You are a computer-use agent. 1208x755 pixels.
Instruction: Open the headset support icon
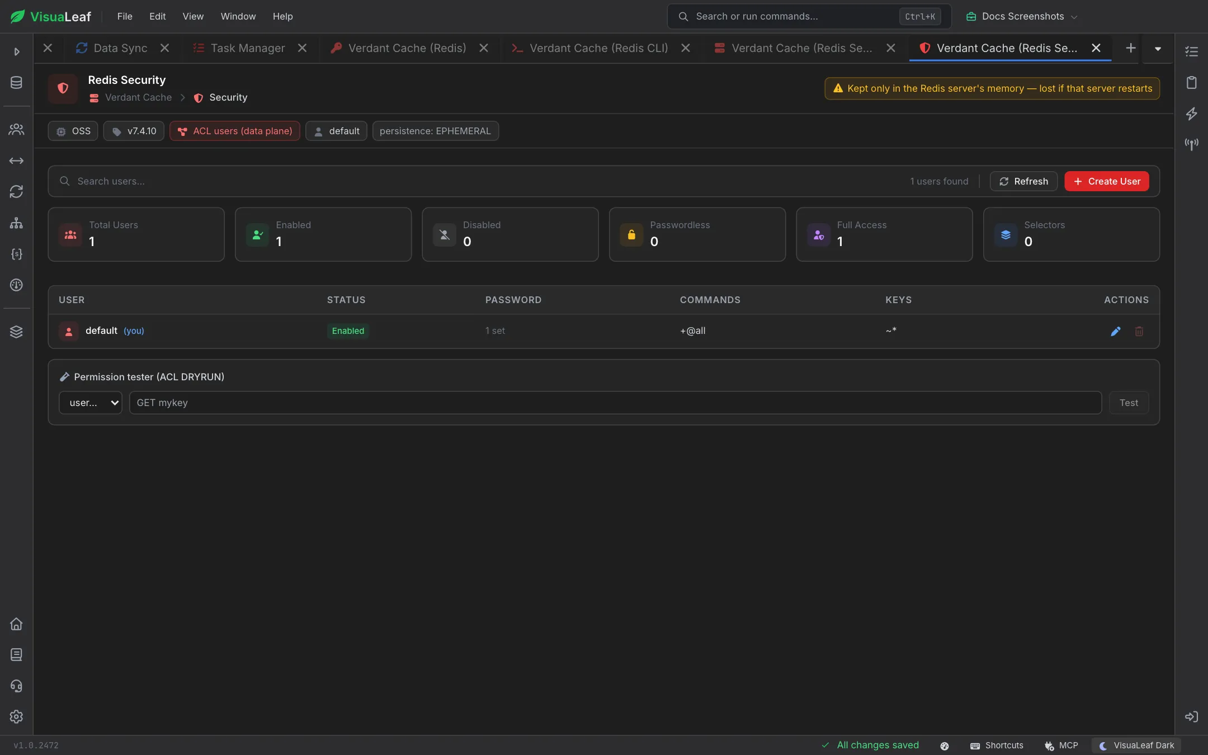16,686
